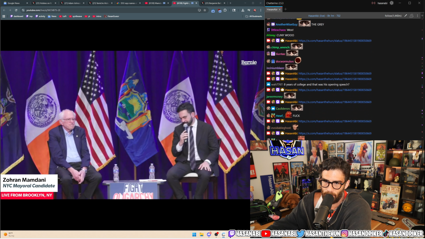Open the bookmarks bar apps grid

pyautogui.click(x=4, y=16)
